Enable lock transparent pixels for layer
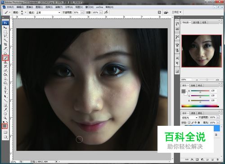 pos(189,122)
